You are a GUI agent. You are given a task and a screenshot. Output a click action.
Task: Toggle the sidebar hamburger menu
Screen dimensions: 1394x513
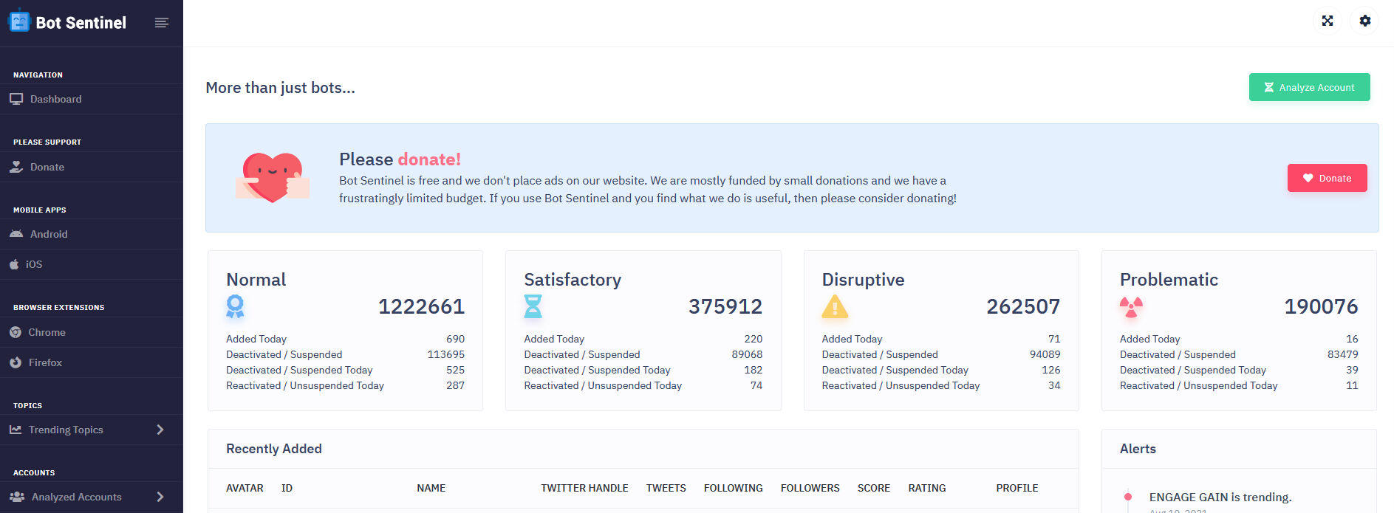click(162, 23)
